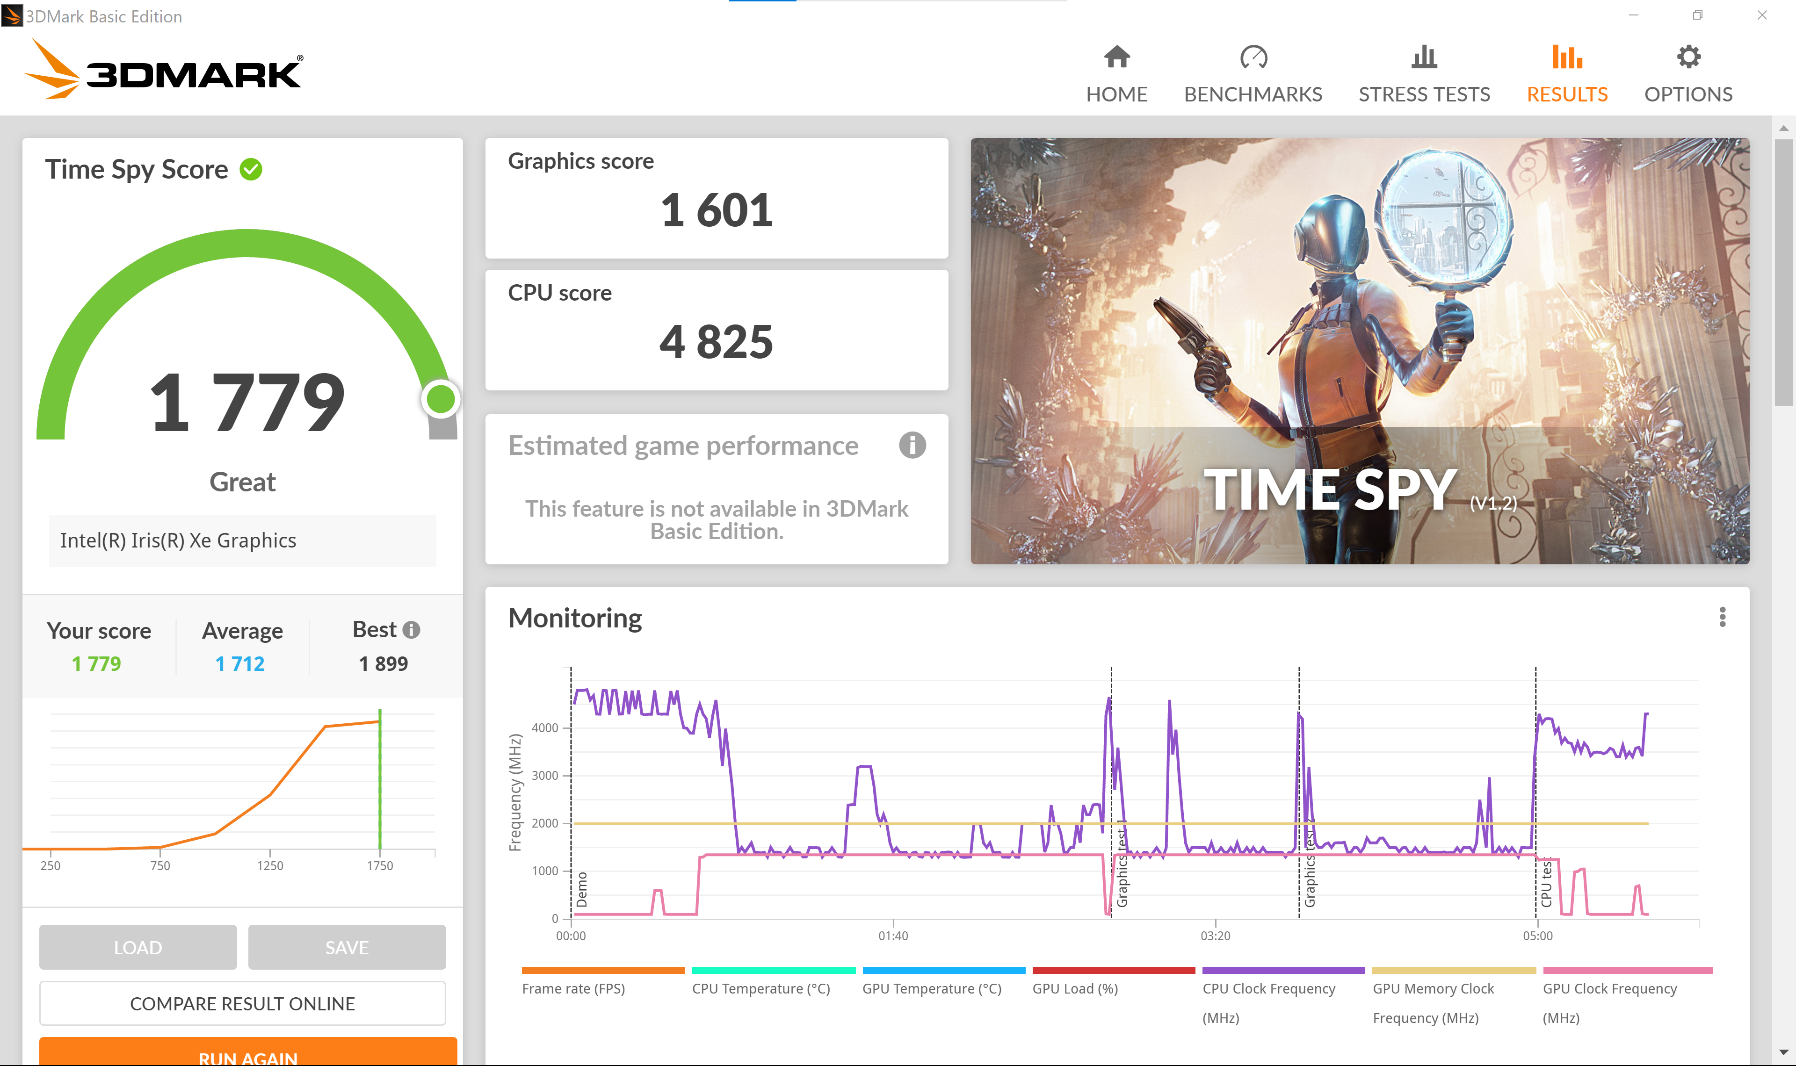Click the Stress Tests bar chart icon
Viewport: 1796px width, 1066px height.
(x=1424, y=57)
